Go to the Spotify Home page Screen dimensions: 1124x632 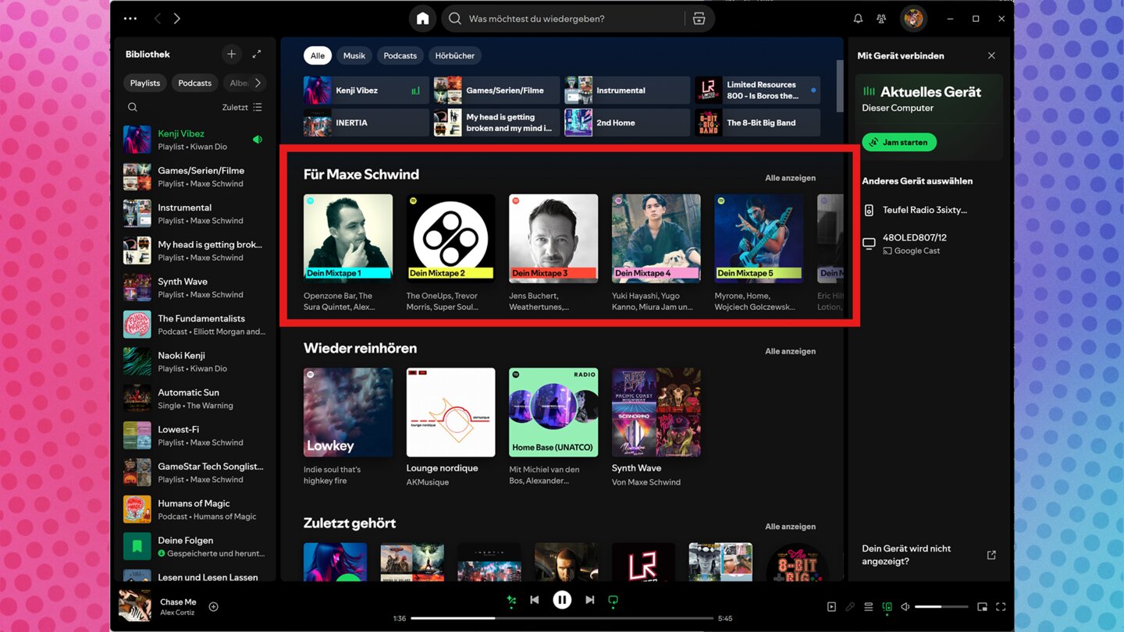pos(422,19)
